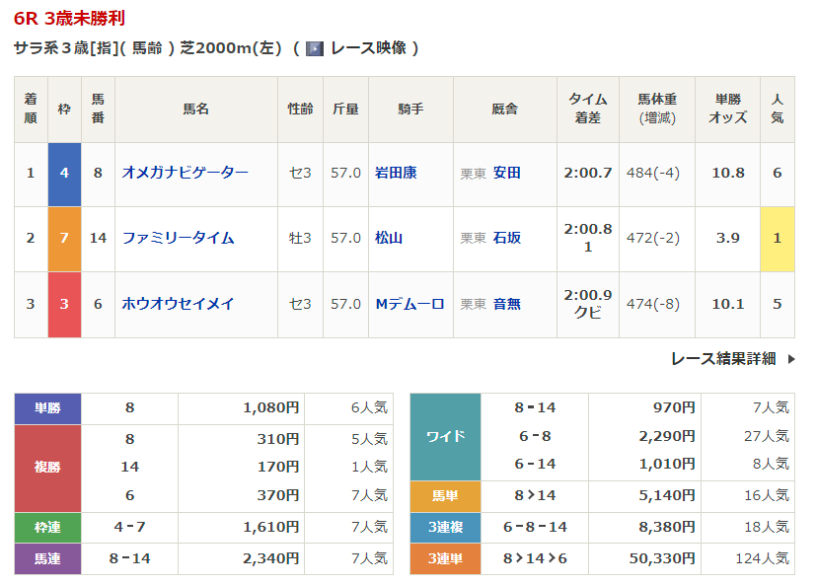Click the blue frame 4 color cell
Viewport: 817px width, 585px height.
click(x=64, y=173)
